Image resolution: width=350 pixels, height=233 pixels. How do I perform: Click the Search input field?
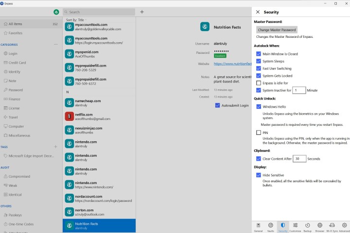pyautogui.click(x=100, y=12)
